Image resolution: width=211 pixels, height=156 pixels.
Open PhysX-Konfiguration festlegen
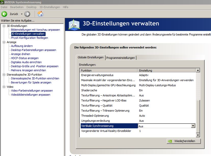click(x=30, y=38)
